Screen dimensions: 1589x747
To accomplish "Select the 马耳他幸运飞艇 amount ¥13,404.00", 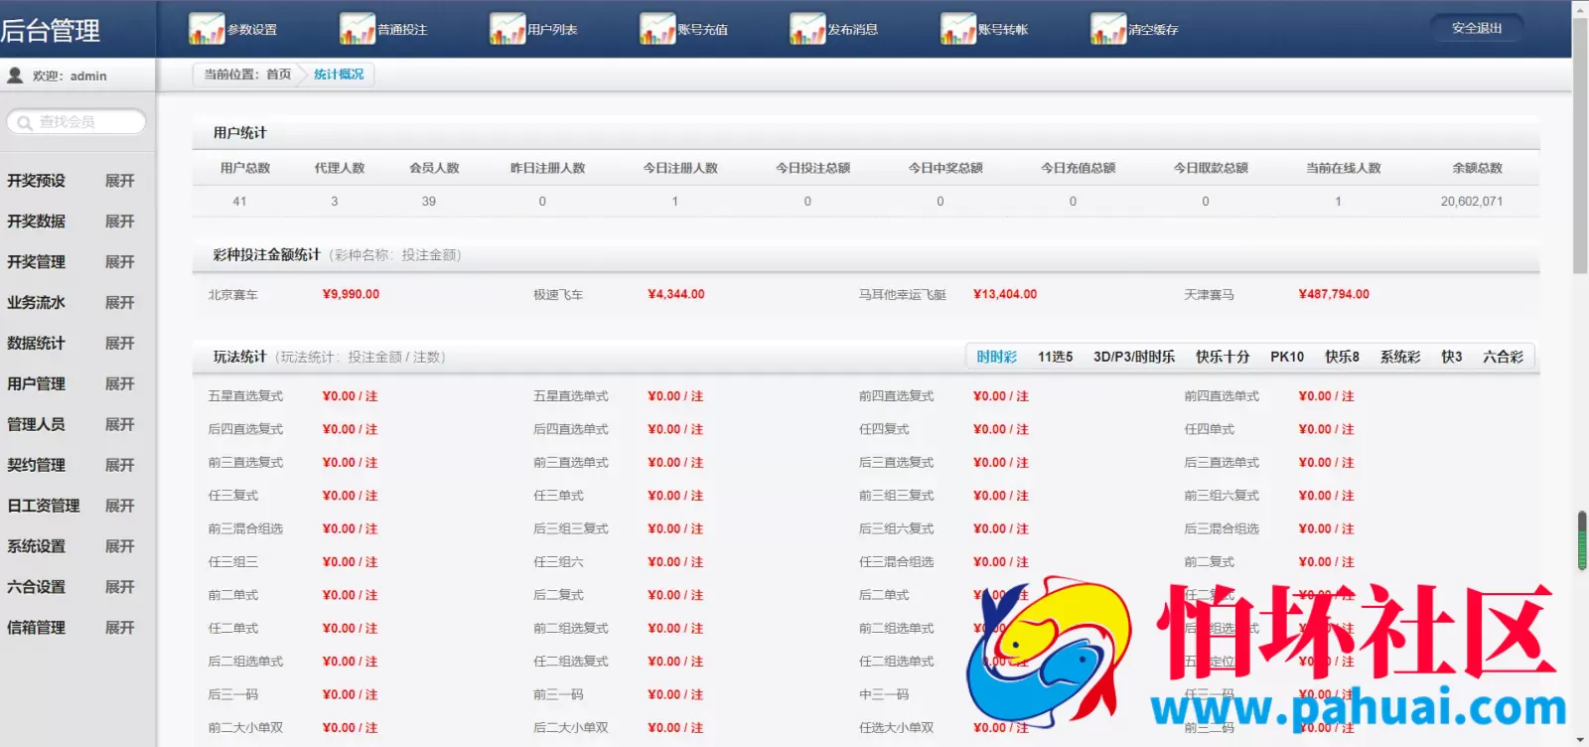I will pos(1005,295).
